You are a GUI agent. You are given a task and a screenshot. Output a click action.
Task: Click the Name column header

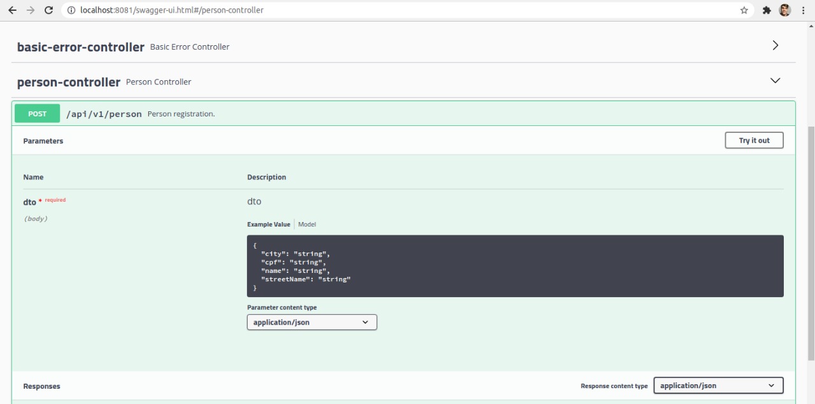point(34,177)
